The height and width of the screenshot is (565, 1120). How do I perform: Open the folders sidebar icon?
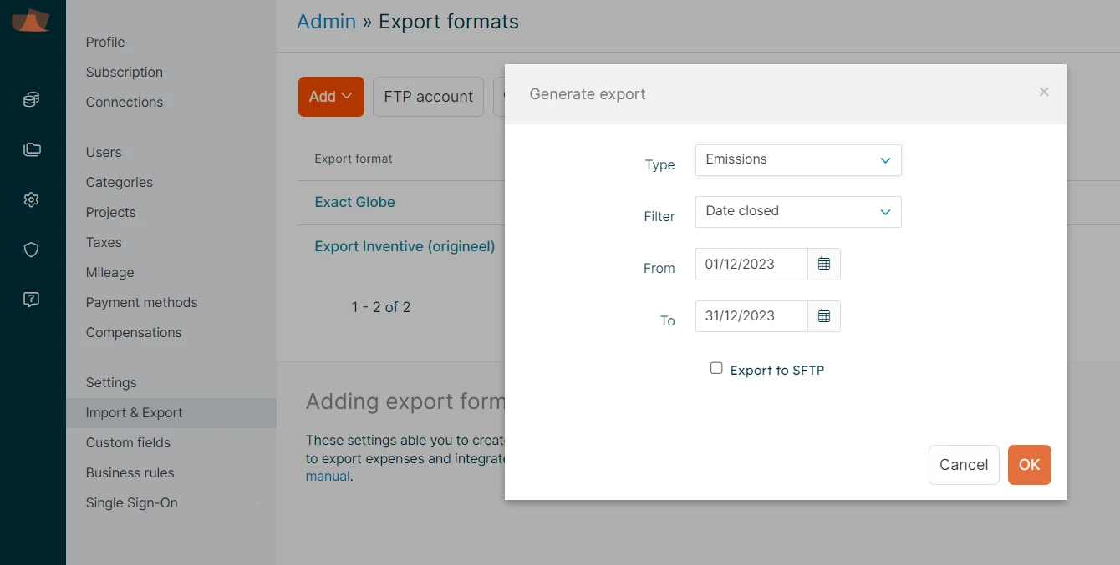(x=32, y=150)
